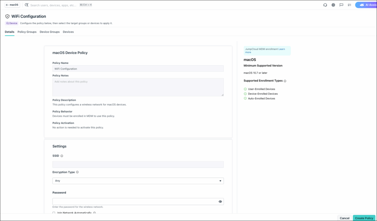Click the 'macOS 10.7 or later' text
Screen dimensions: 377x221
click(x=256, y=73)
